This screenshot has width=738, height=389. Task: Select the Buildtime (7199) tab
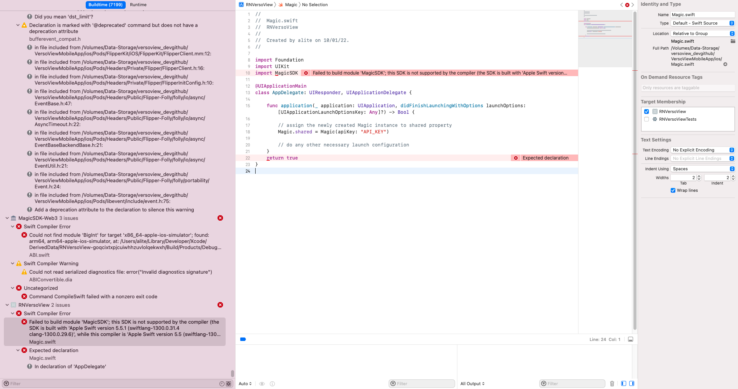(105, 5)
